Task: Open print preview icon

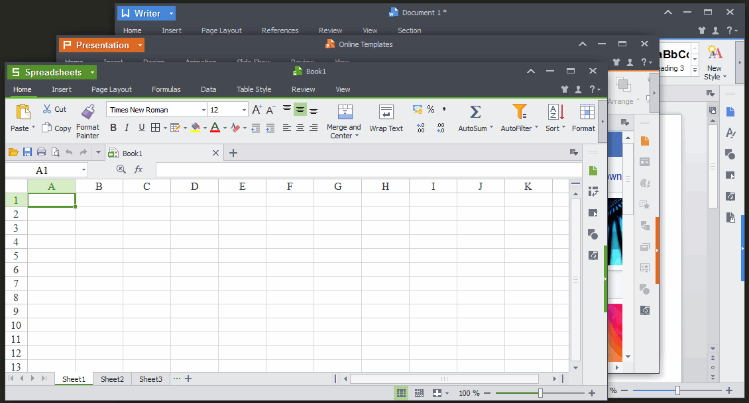Action: click(56, 152)
